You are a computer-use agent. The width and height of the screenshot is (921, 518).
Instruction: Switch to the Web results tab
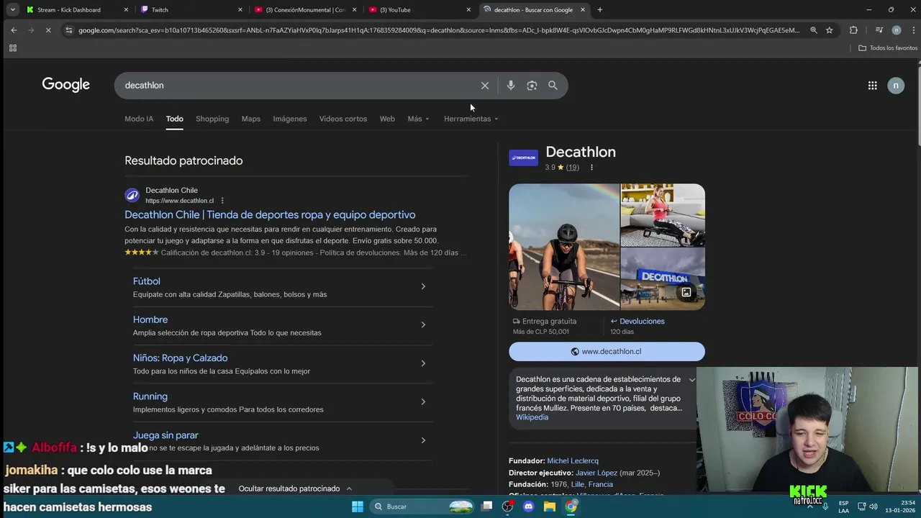387,119
